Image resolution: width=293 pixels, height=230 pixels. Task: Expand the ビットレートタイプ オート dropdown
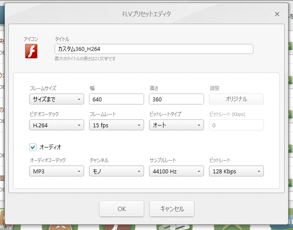click(176, 125)
